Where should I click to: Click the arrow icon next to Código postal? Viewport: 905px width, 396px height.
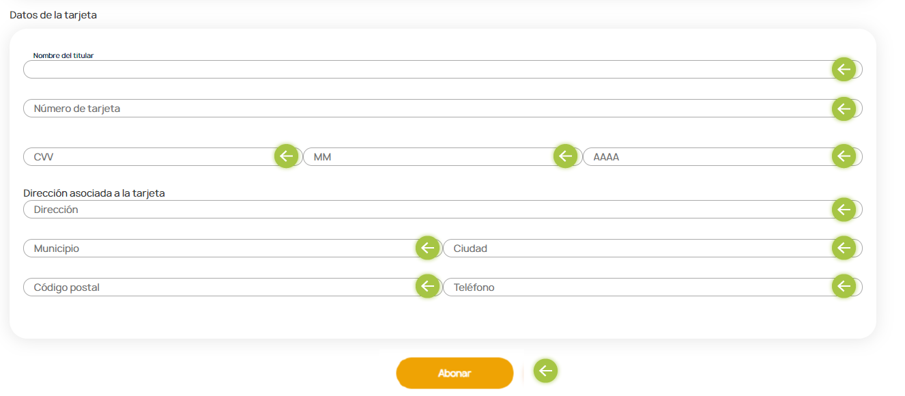428,287
